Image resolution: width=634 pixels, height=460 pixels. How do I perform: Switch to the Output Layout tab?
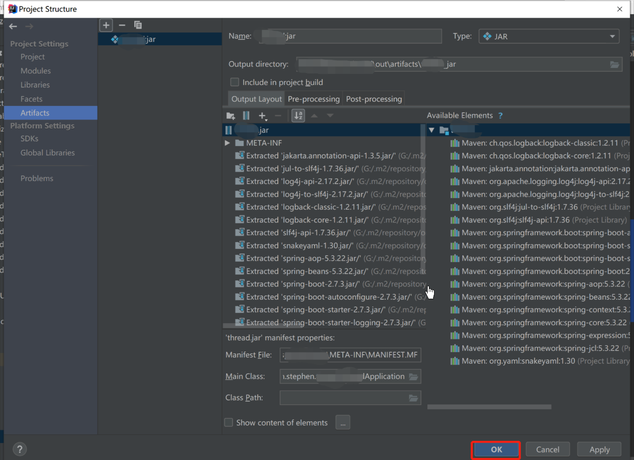pos(256,99)
